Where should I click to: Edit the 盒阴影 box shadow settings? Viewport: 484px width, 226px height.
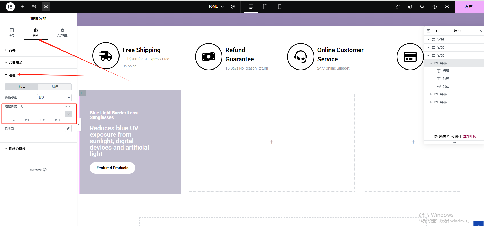pos(68,129)
